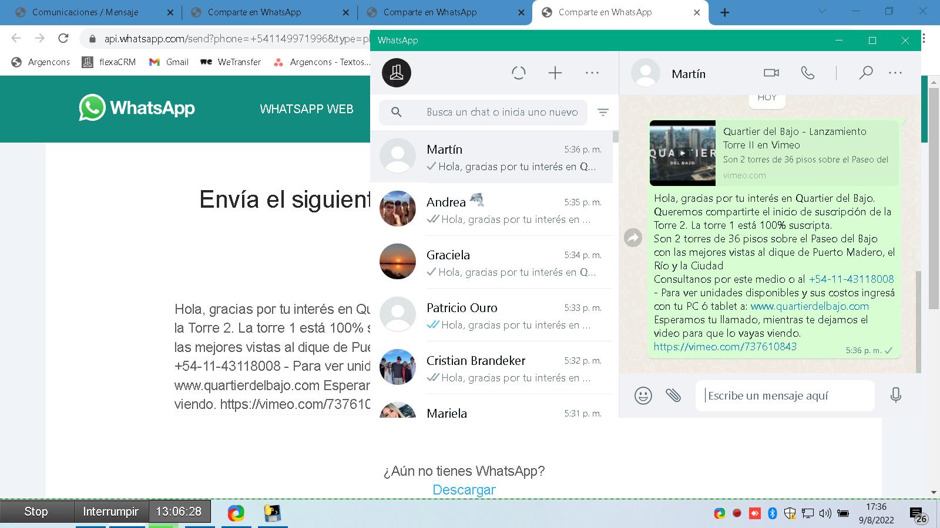The image size is (940, 528).
Task: Reload the Chrome page
Action: tap(63, 39)
